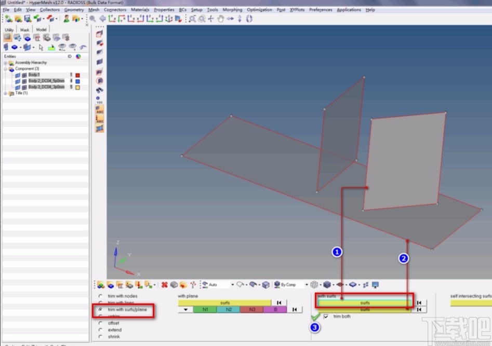Toggle the trim both checkbox

pyautogui.click(x=326, y=316)
